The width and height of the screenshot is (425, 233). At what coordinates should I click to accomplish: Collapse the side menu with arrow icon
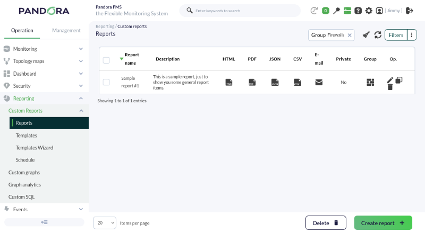[x=44, y=222]
